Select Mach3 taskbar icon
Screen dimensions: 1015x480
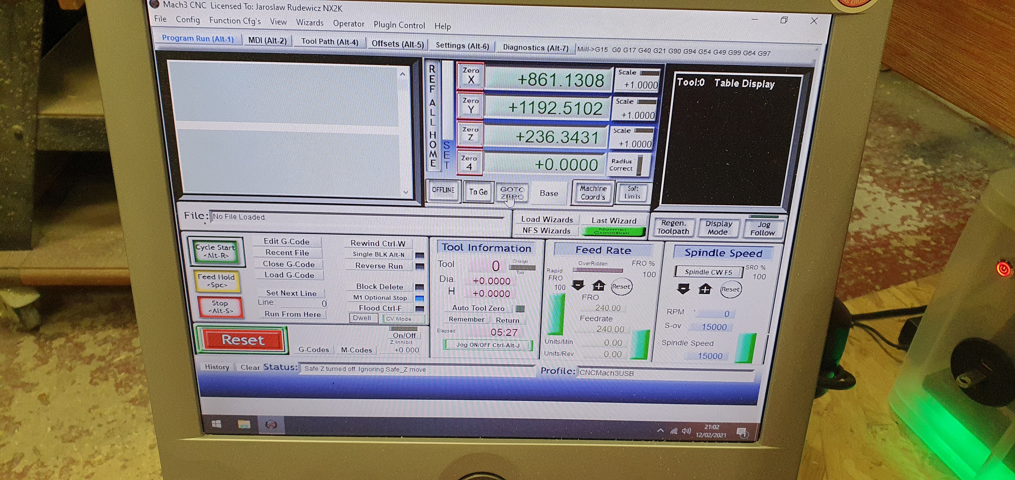coord(271,424)
